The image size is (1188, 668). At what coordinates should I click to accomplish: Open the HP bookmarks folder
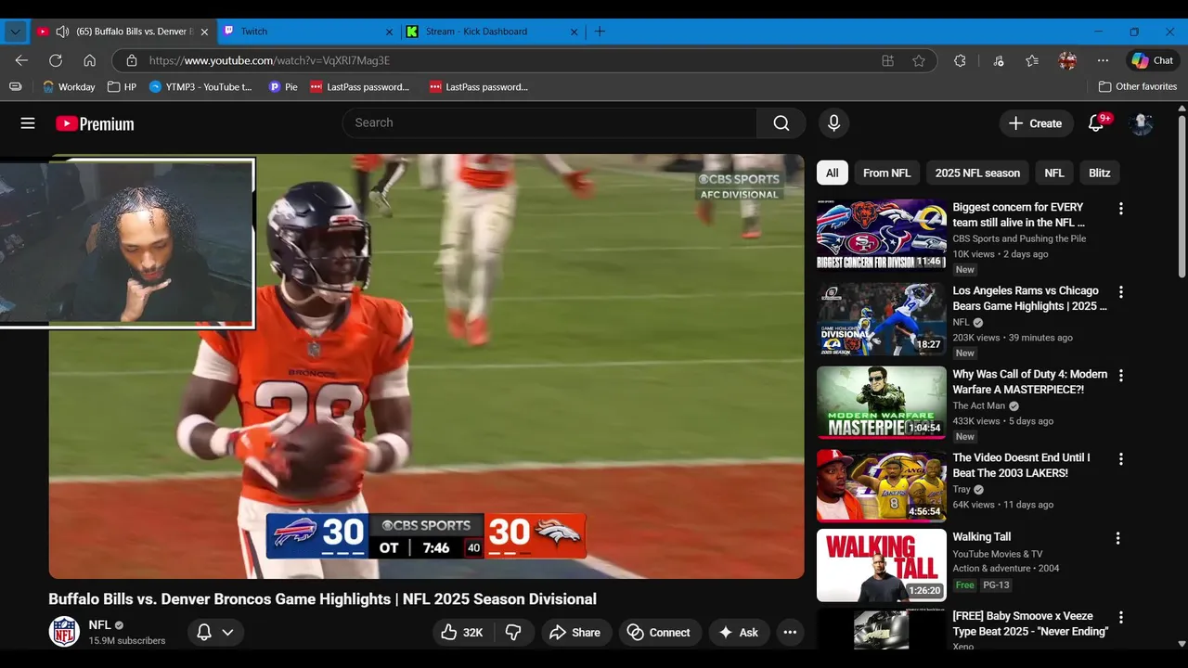tap(122, 86)
